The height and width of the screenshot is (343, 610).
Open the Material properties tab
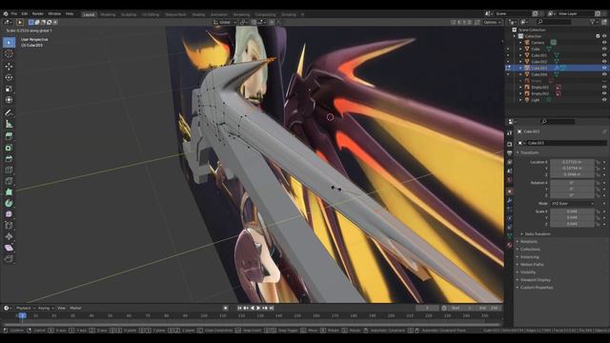tap(510, 245)
